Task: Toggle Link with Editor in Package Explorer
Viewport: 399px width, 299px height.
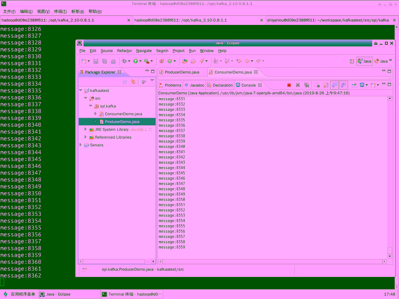Action: coord(133,82)
